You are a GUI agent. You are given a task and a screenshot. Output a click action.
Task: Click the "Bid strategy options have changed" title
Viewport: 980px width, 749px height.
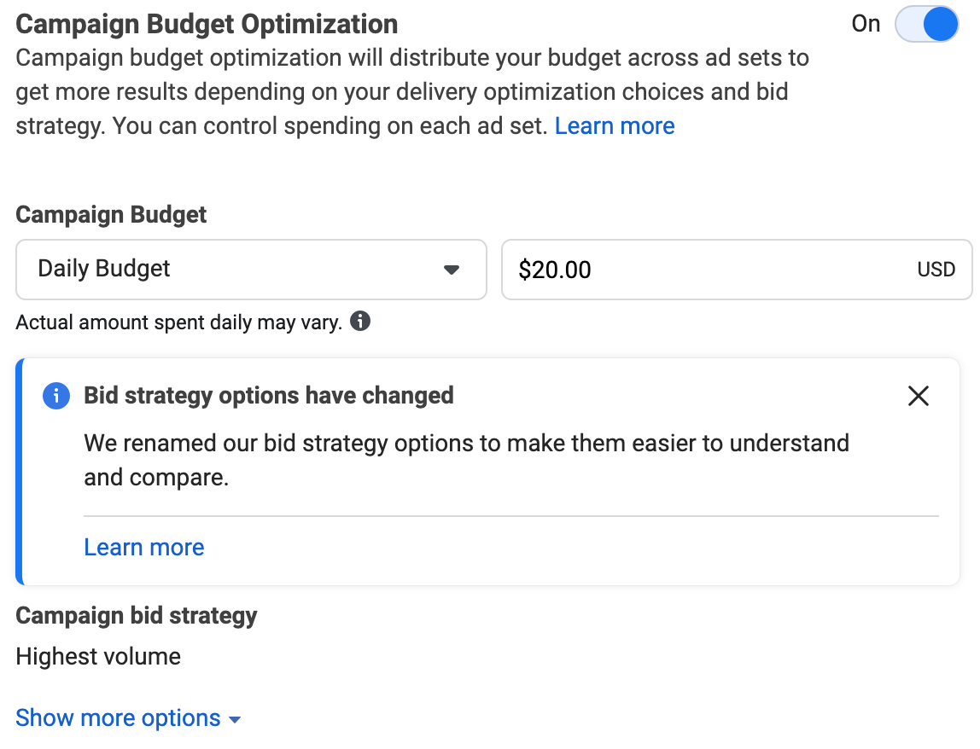268,396
